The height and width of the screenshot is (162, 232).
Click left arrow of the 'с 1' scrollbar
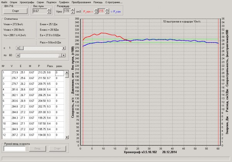tap(18, 48)
